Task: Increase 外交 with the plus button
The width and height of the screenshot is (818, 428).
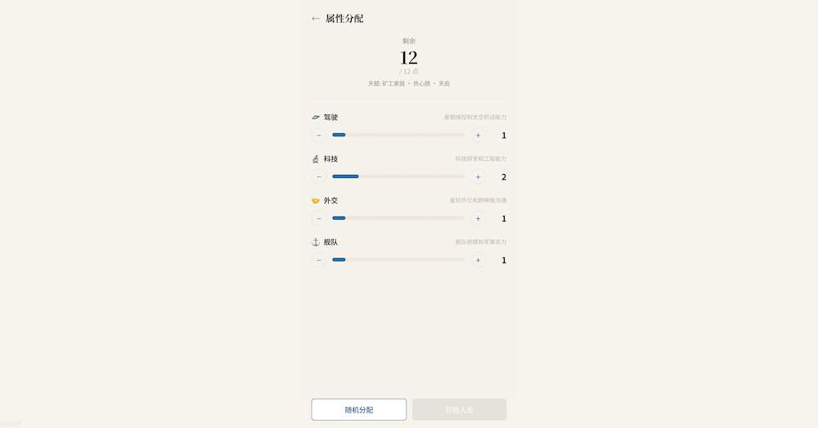Action: [x=478, y=219]
